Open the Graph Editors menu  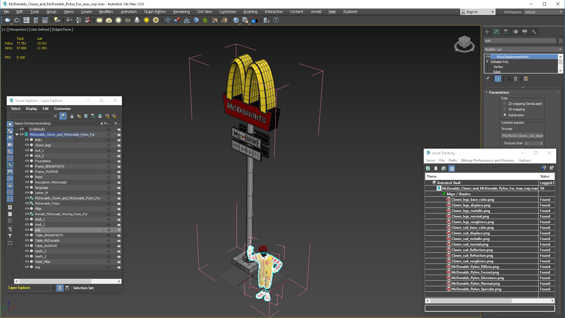pos(155,12)
